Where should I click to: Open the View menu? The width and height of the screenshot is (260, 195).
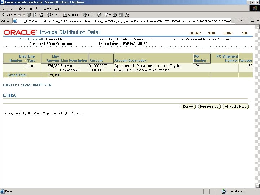click(22, 8)
